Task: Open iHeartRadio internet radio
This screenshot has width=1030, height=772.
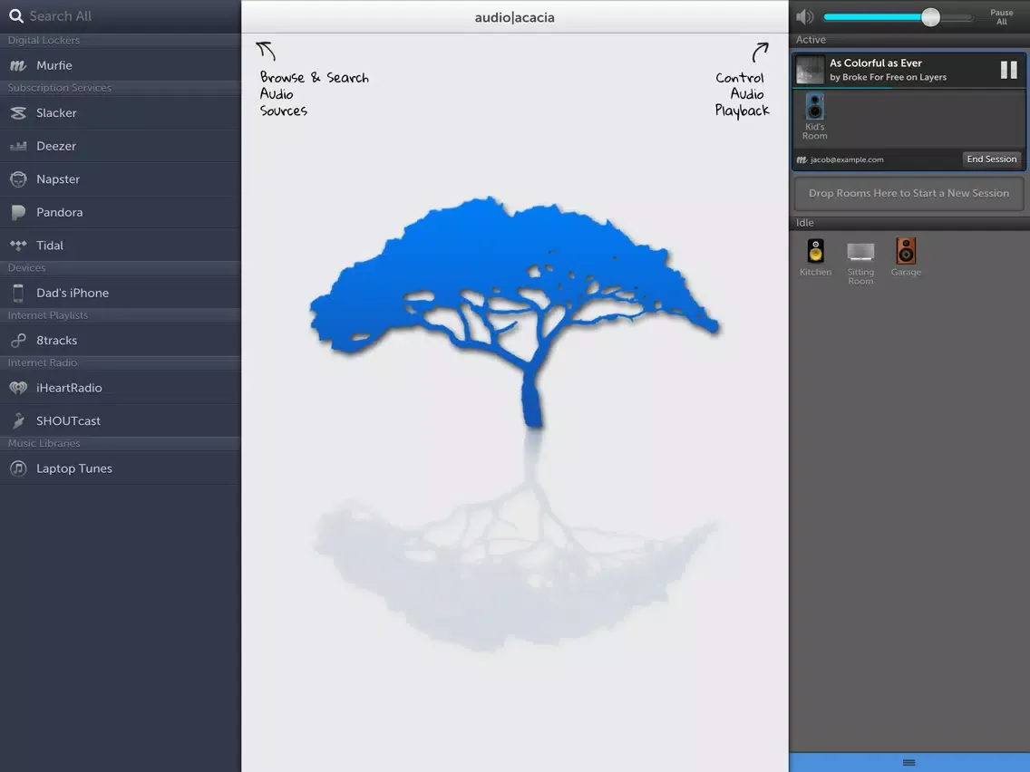Action: tap(121, 388)
